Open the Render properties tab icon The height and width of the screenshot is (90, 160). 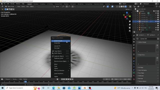(x=134, y=39)
